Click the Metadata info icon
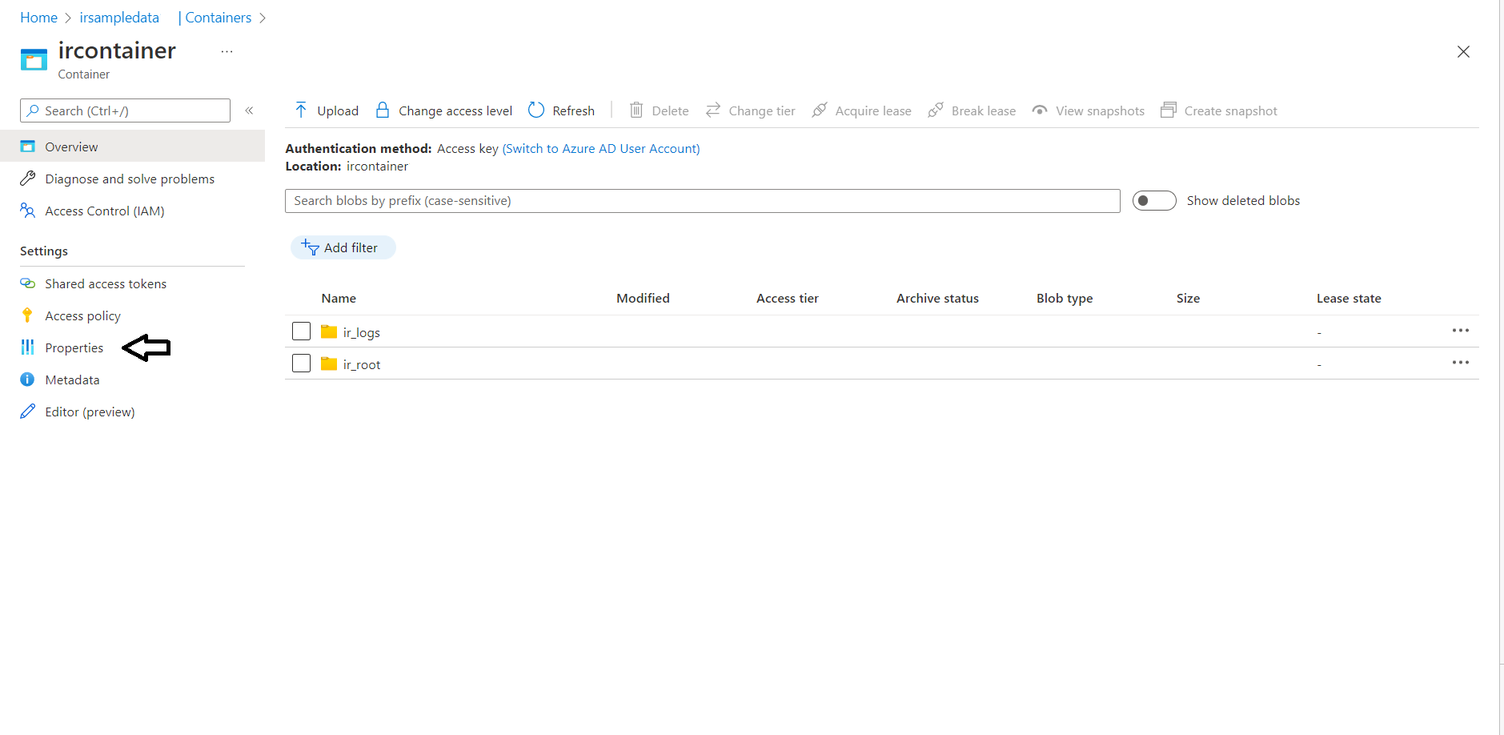This screenshot has height=735, width=1504. pyautogui.click(x=27, y=380)
